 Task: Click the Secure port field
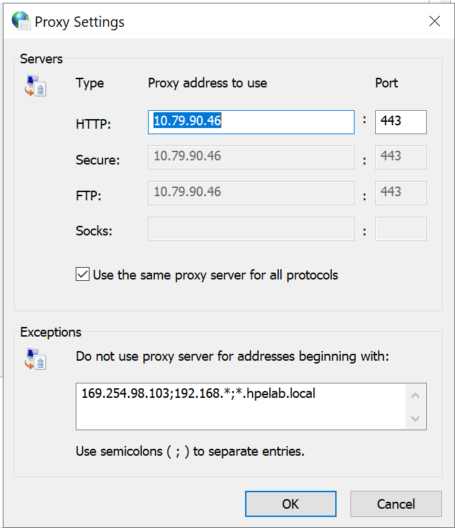[x=400, y=158]
